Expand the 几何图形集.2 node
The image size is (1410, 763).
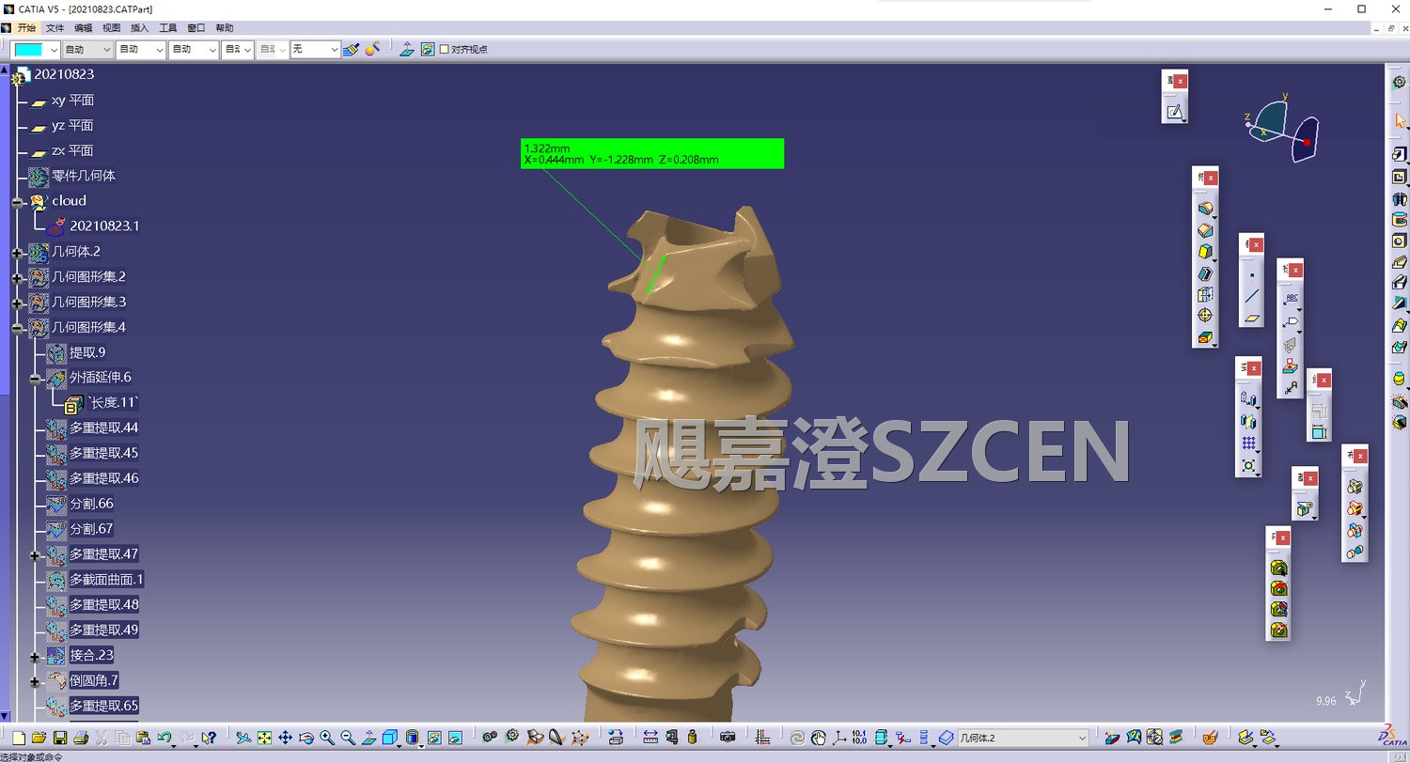click(x=18, y=277)
